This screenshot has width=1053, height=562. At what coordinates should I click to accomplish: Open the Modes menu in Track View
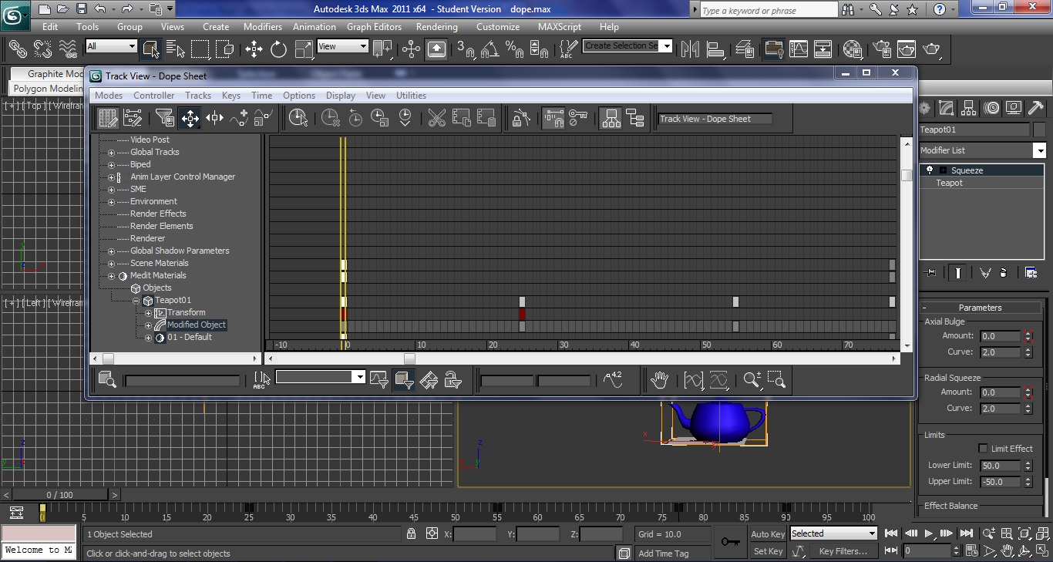108,96
